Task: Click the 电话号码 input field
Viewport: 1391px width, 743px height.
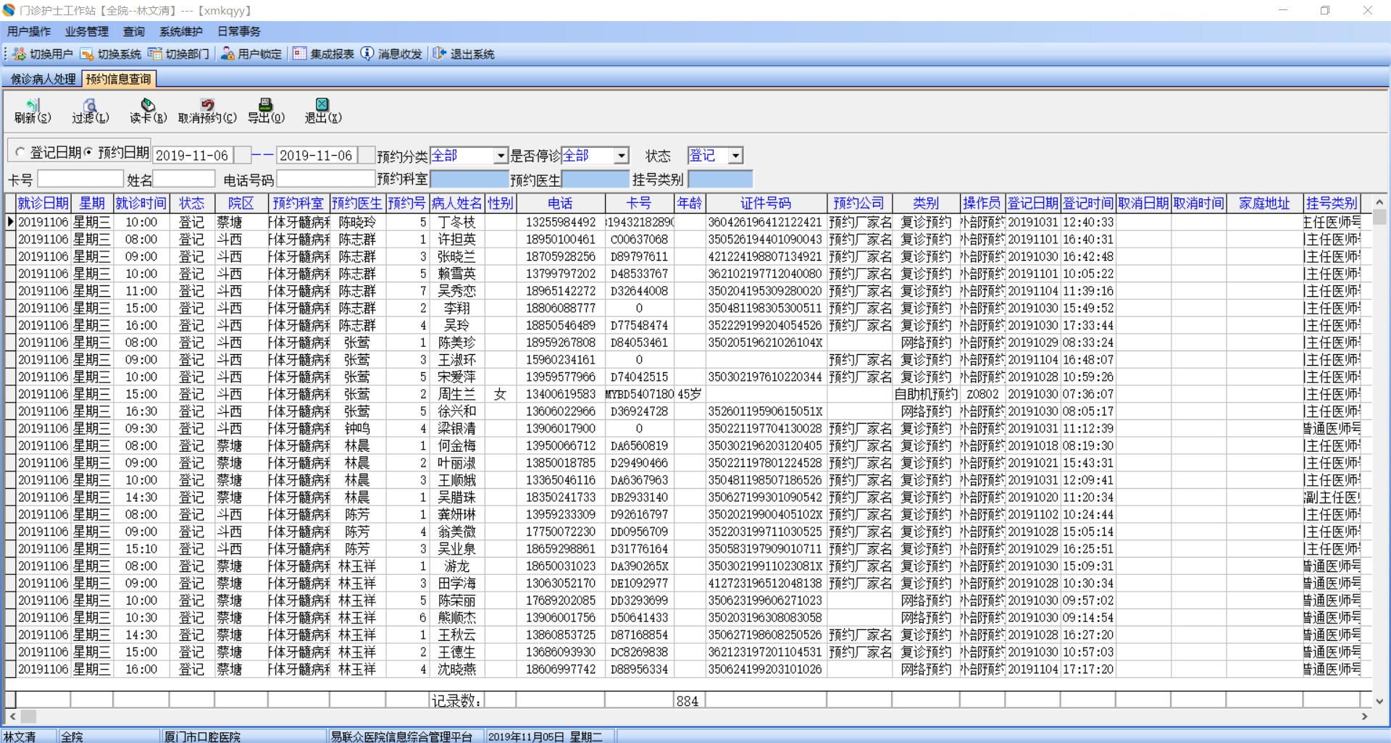Action: click(x=325, y=179)
